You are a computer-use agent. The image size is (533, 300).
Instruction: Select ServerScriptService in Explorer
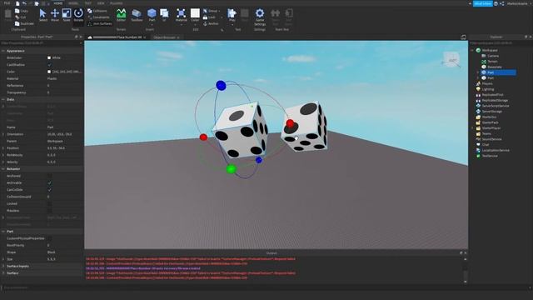[x=496, y=106]
